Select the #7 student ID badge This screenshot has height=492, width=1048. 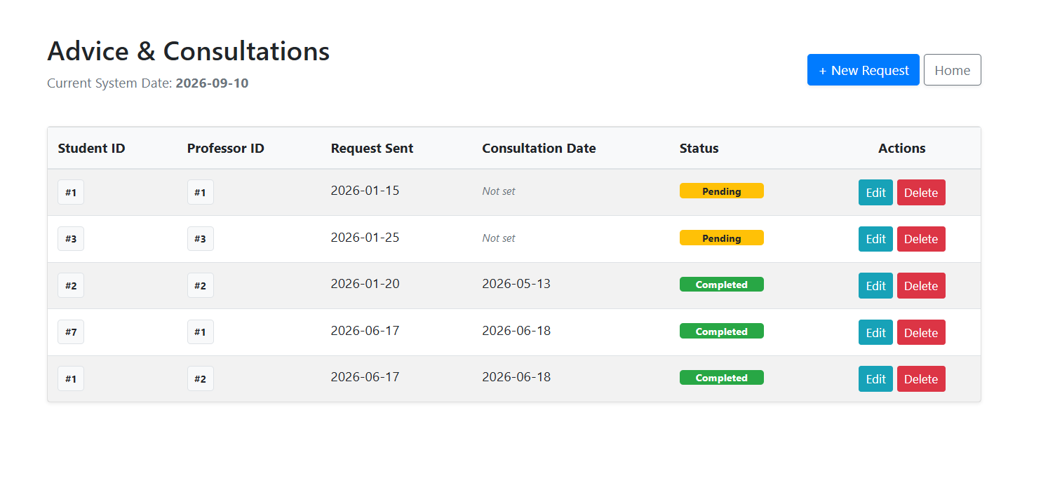coord(71,332)
